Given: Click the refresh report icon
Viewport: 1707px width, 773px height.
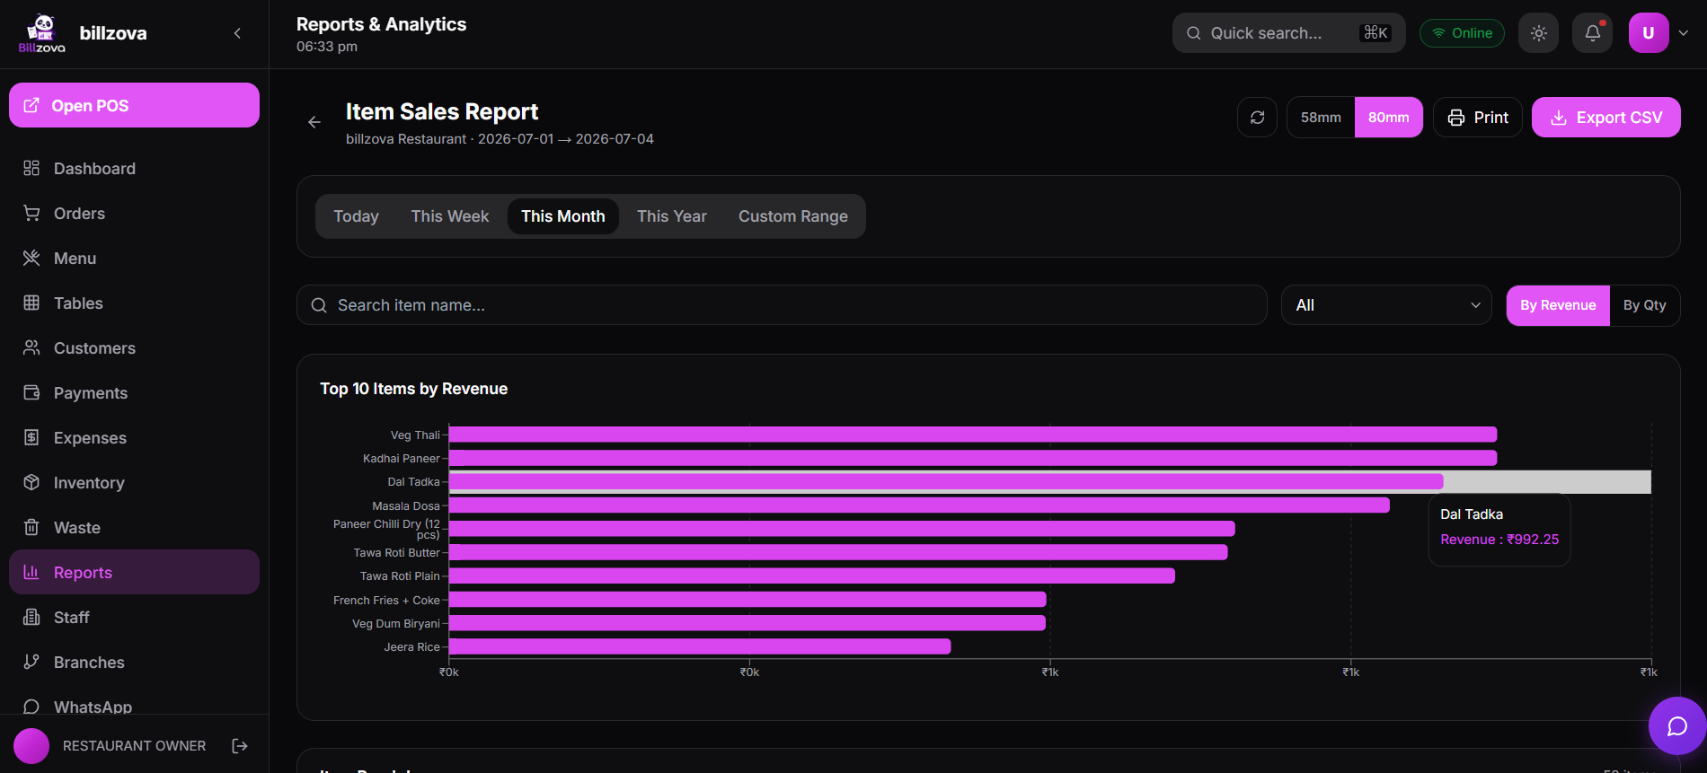Looking at the screenshot, I should pyautogui.click(x=1257, y=118).
